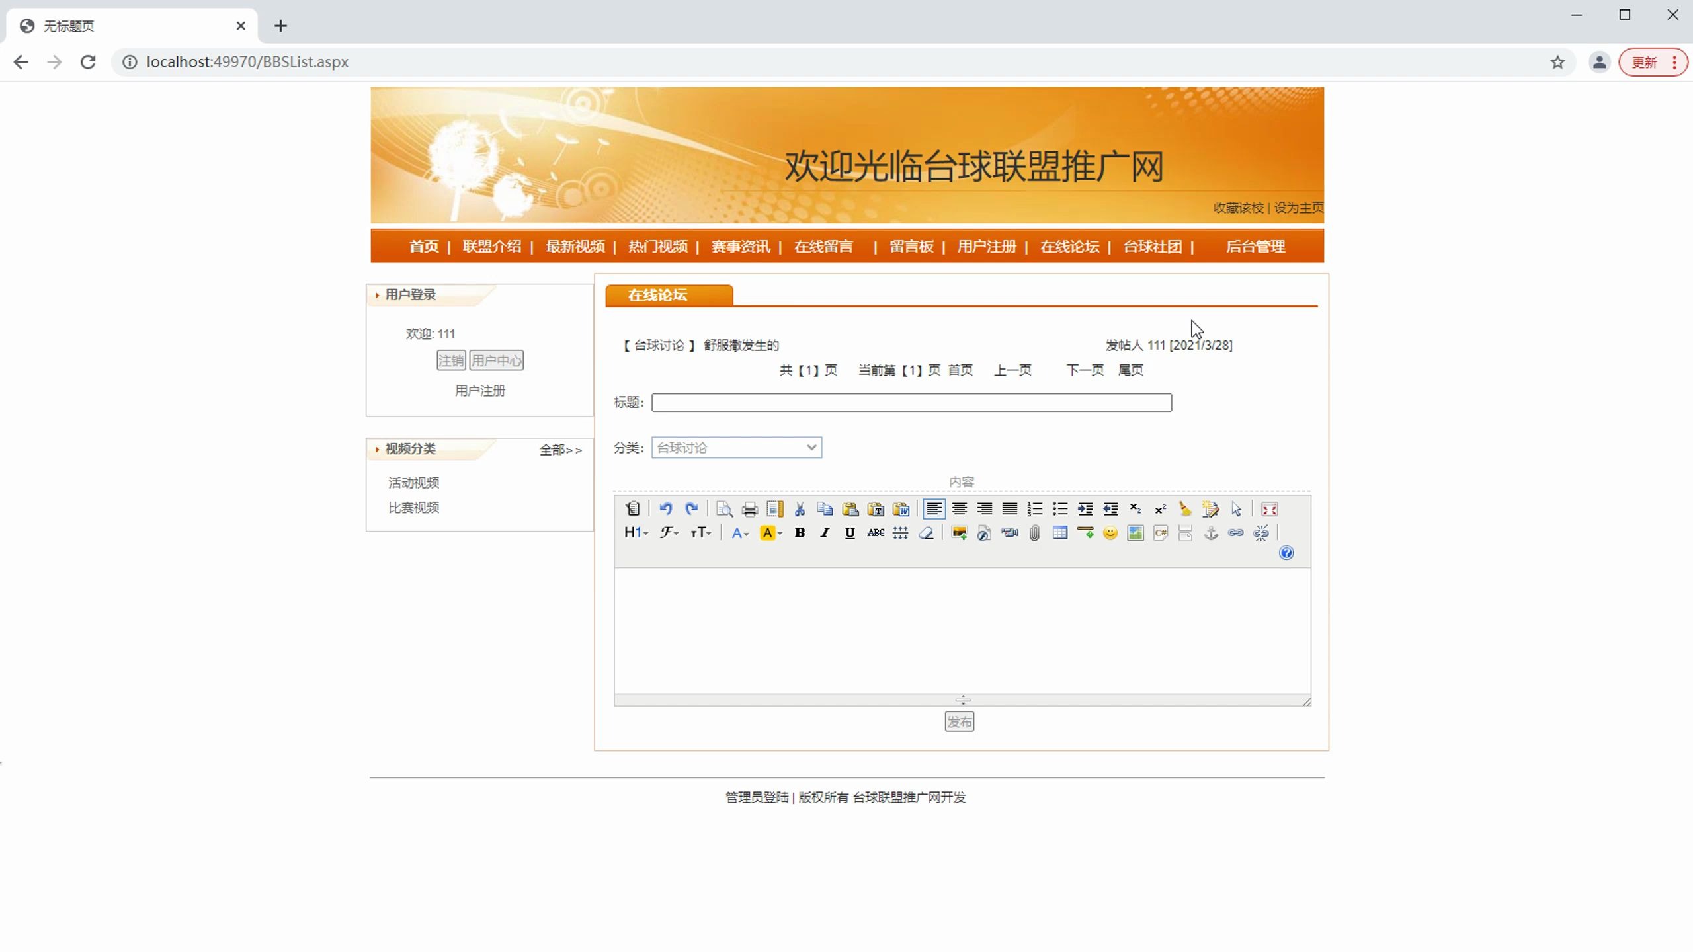This screenshot has height=952, width=1693.
Task: Click the 注销 logout button
Action: pyautogui.click(x=451, y=360)
